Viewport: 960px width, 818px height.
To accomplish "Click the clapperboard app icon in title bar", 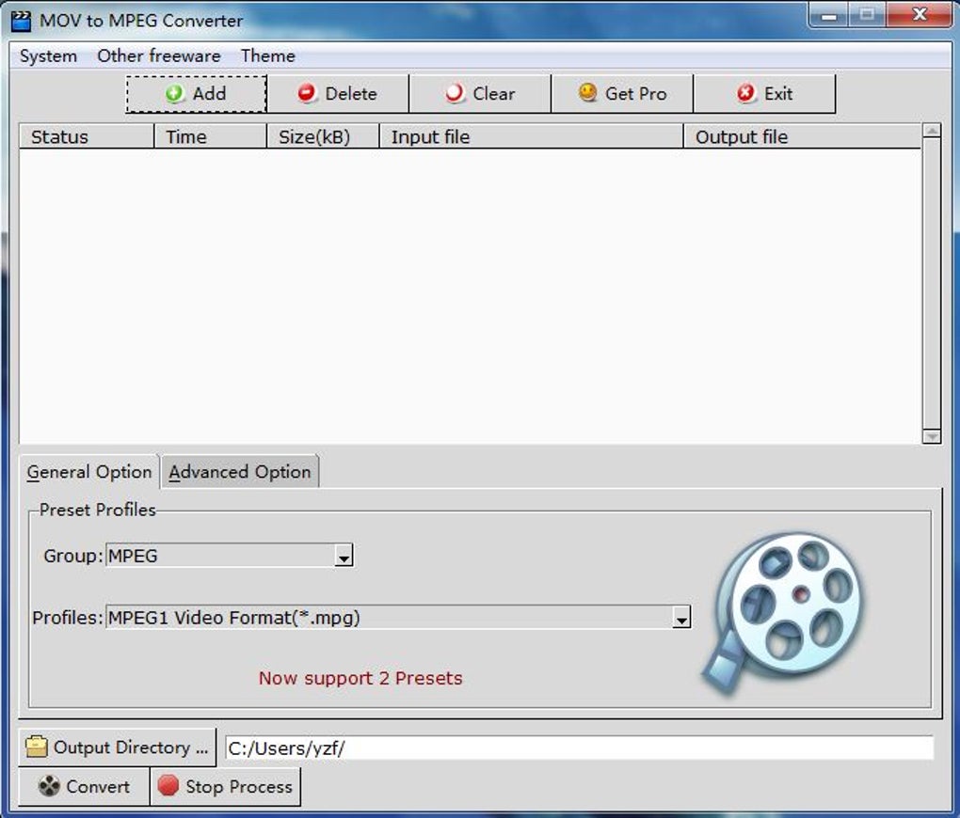I will point(21,21).
